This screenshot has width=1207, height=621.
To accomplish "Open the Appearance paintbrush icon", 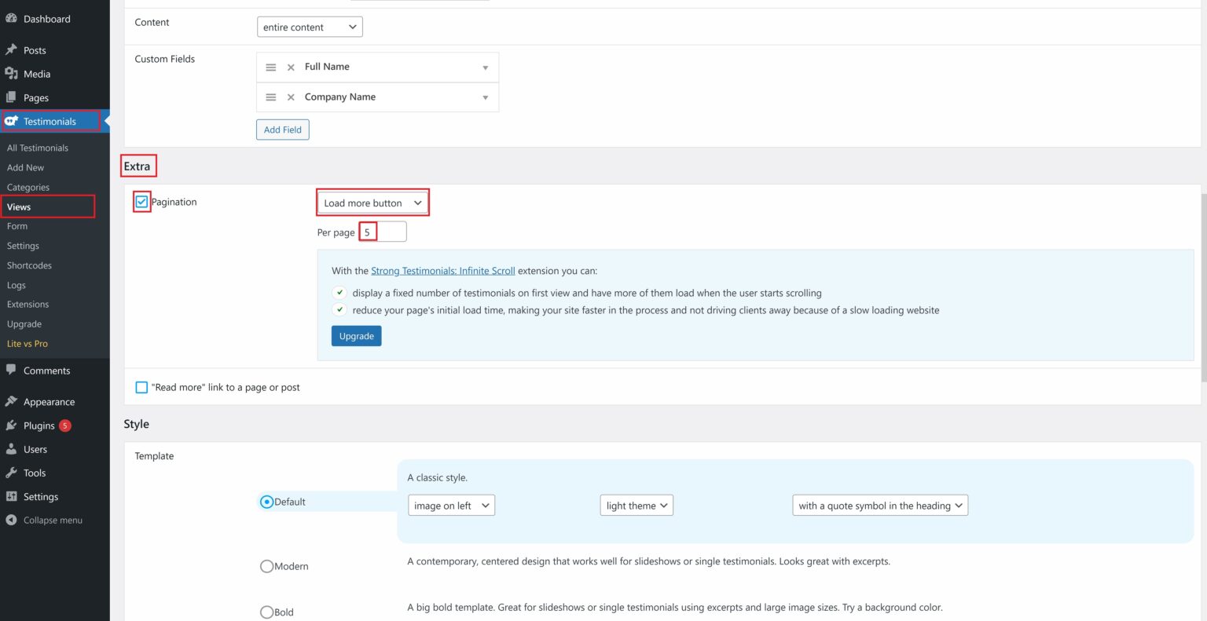I will click(13, 401).
